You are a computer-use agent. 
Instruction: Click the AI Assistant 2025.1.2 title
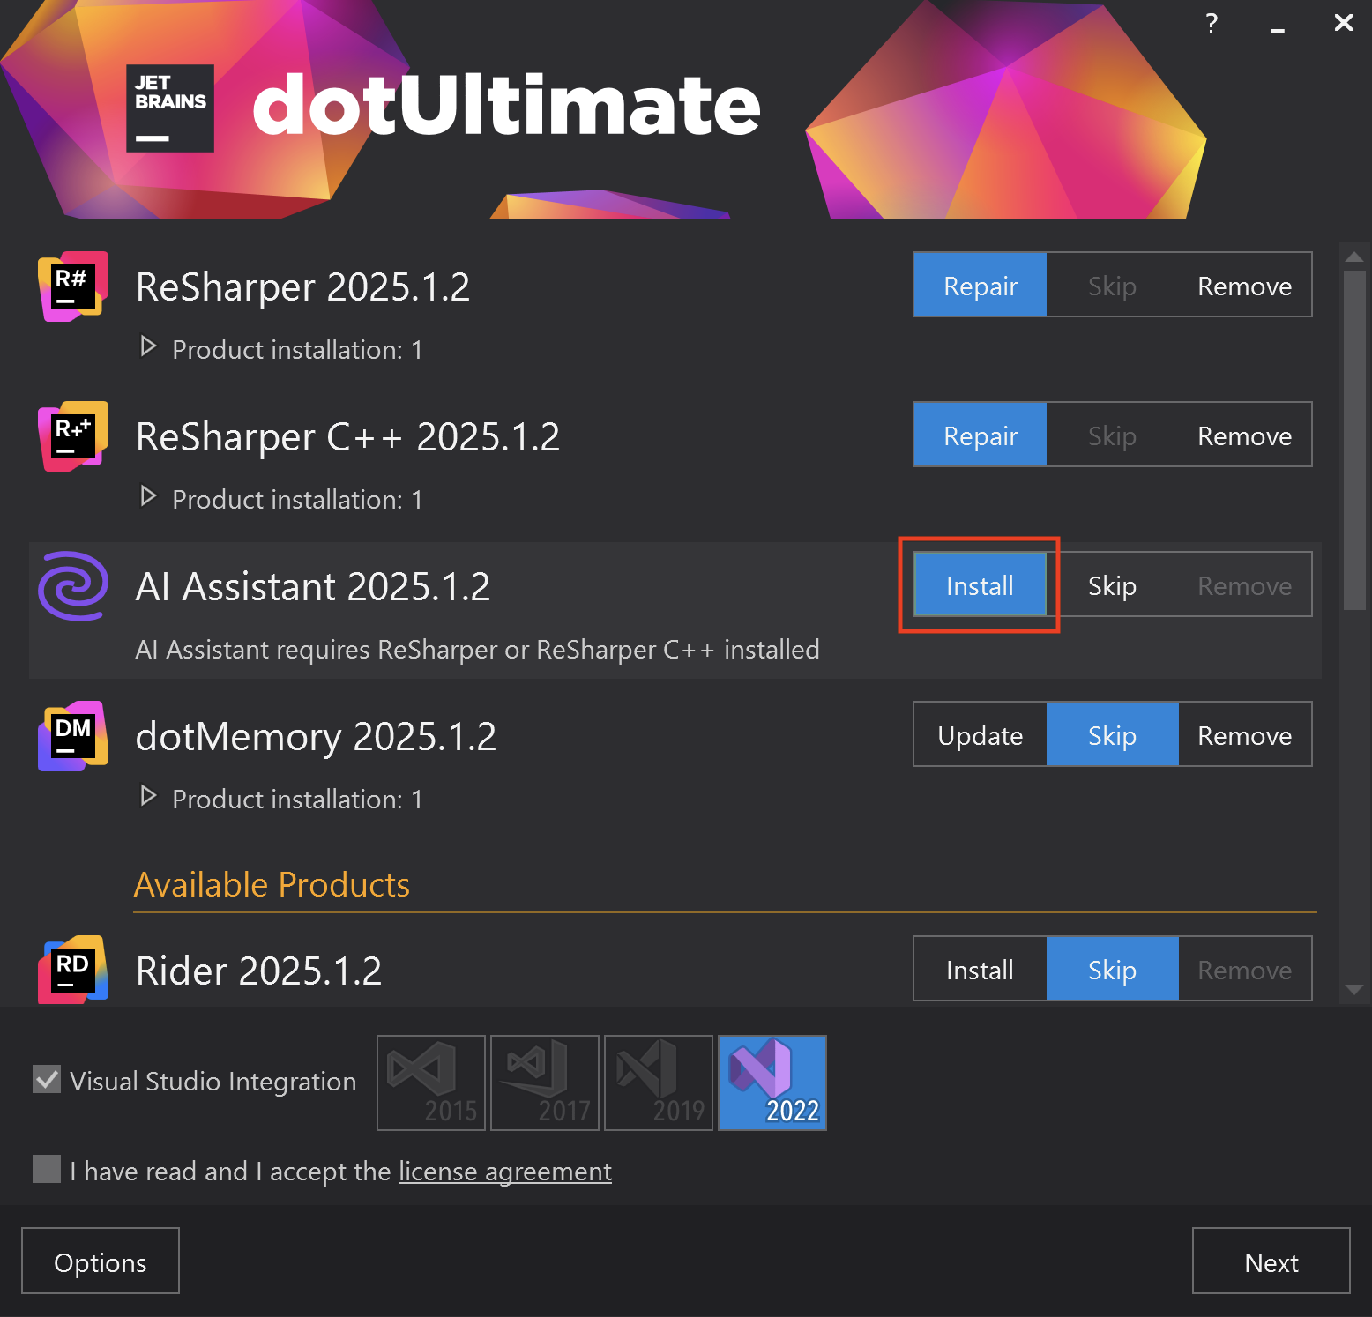(312, 586)
